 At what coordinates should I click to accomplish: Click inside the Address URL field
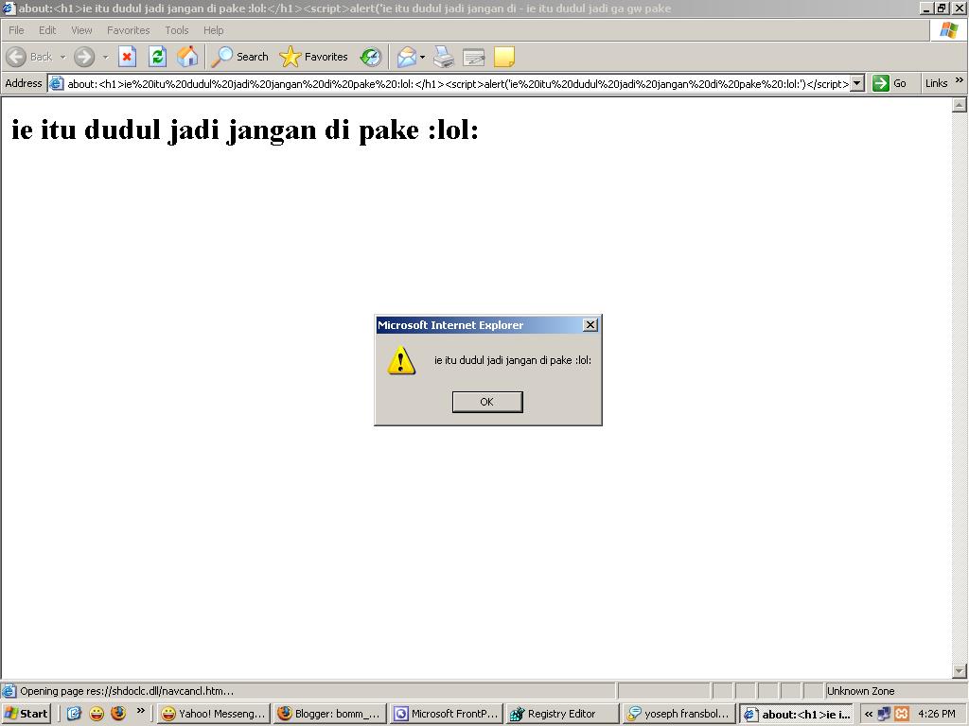(x=457, y=83)
